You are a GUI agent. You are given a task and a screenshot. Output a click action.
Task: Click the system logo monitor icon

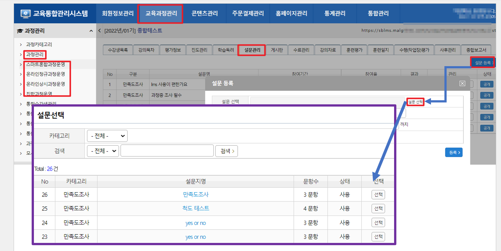pos(25,14)
